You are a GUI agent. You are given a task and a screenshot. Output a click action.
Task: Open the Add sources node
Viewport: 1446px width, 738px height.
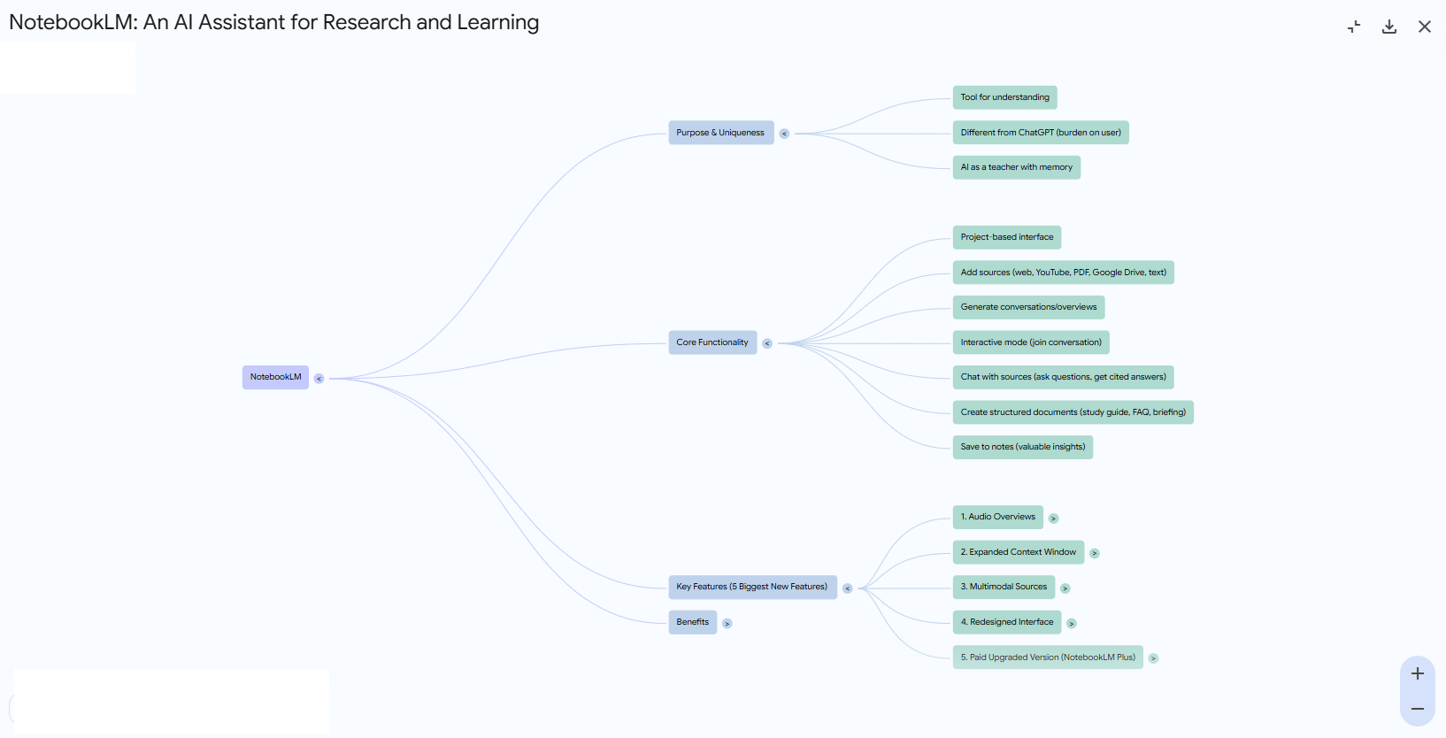tap(1064, 273)
